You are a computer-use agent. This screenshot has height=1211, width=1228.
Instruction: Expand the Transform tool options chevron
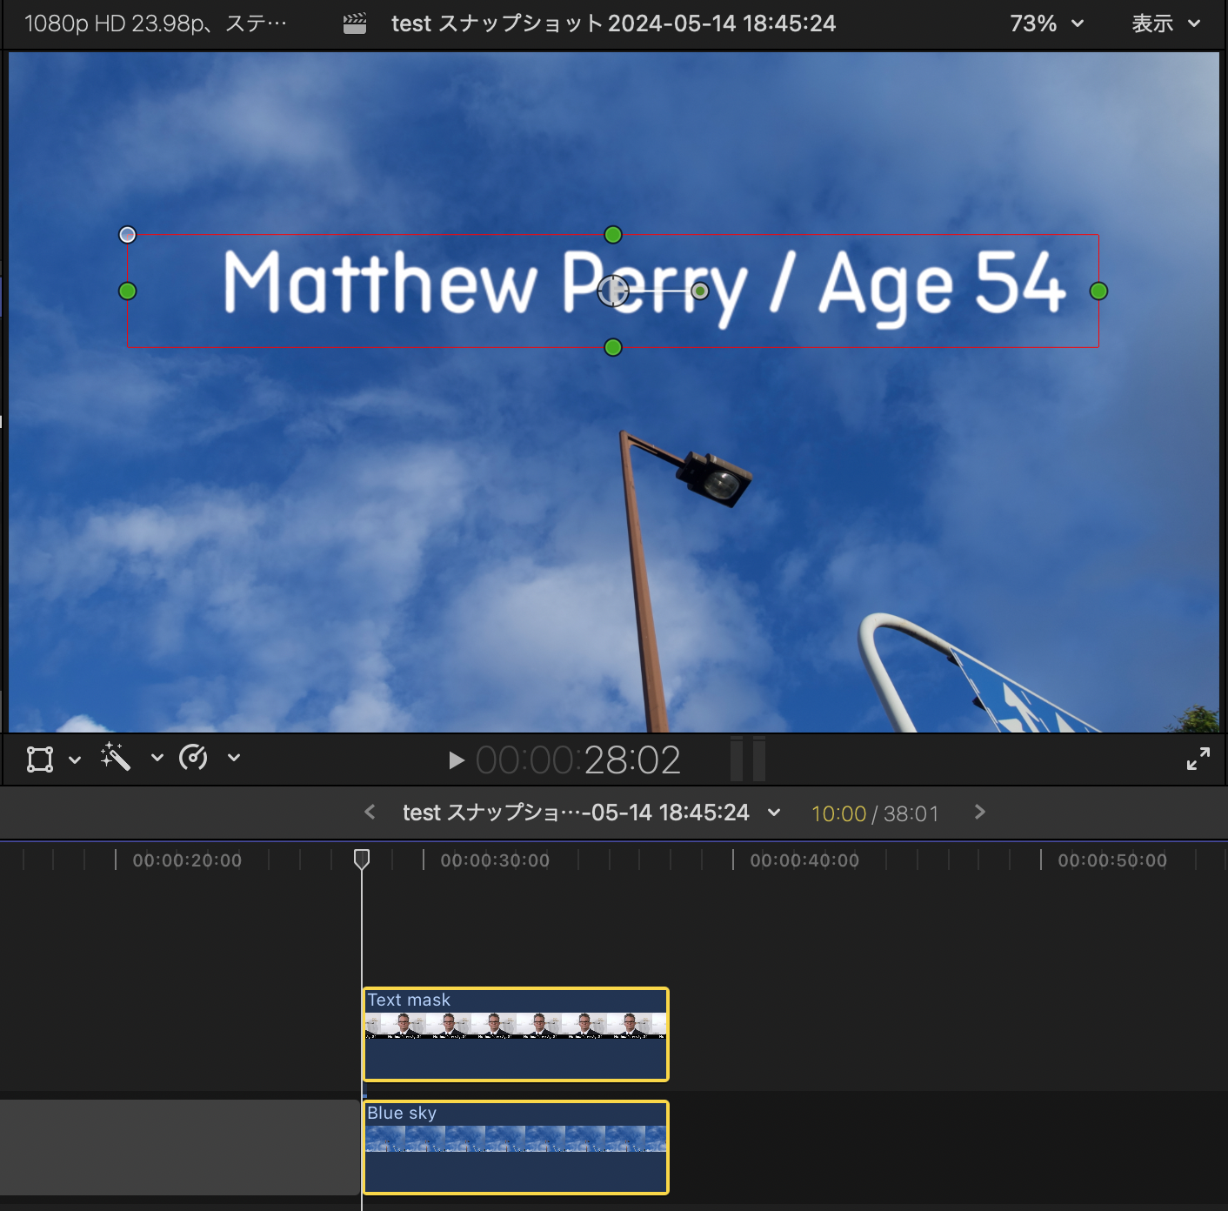75,759
